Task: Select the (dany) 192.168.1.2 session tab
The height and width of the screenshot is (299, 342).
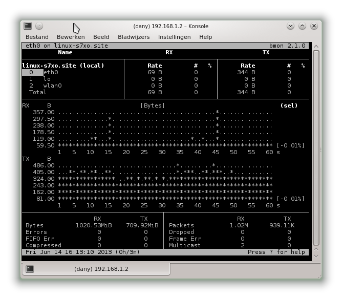Action: tap(96, 269)
